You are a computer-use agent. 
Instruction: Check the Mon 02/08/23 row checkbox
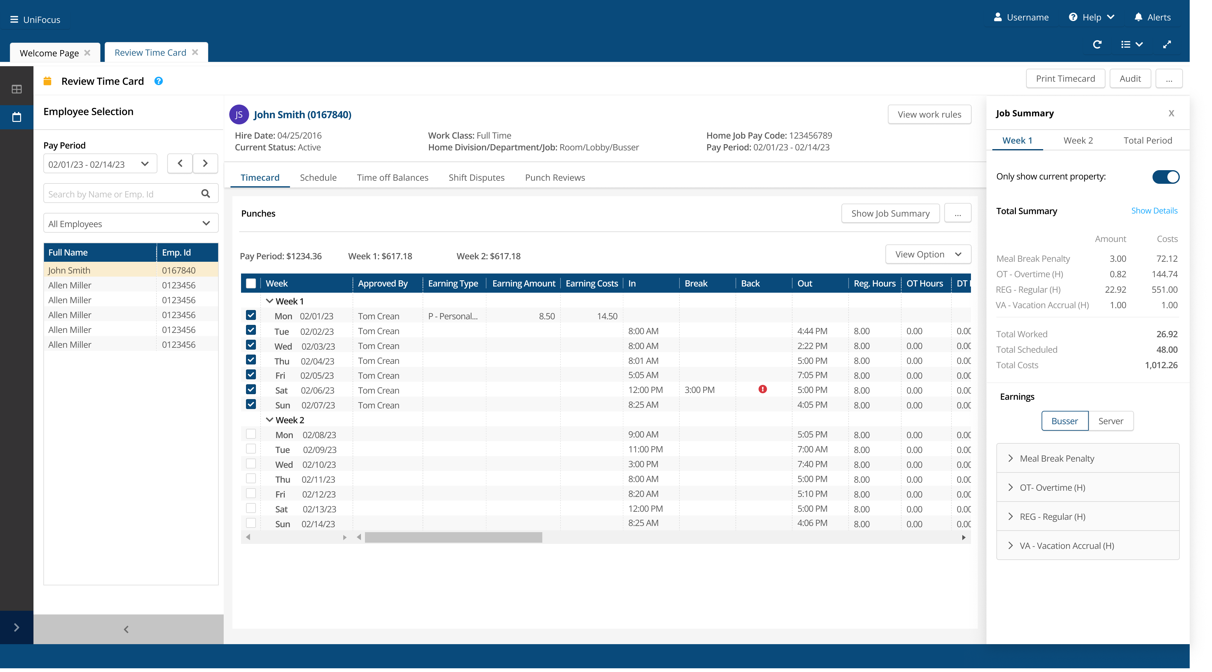[251, 434]
